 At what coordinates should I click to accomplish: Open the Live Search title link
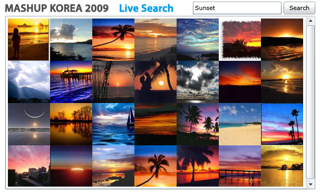[x=146, y=8]
